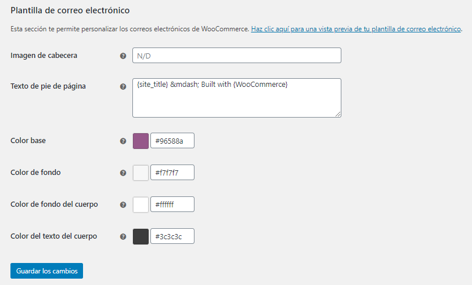Image resolution: width=472 pixels, height=285 pixels.
Task: Click help icon for Color del texto del cuerpo
Action: (123, 236)
